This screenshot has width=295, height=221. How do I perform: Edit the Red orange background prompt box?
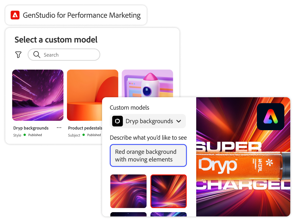(148, 155)
